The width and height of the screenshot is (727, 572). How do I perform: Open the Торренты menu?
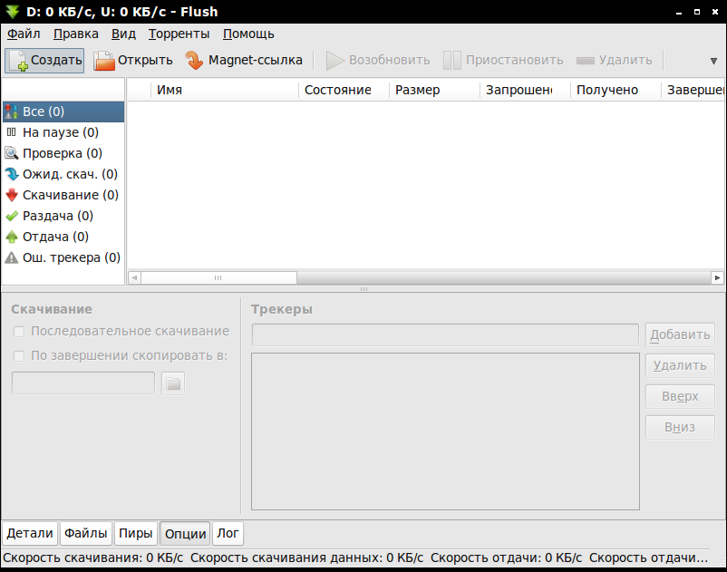tap(179, 34)
